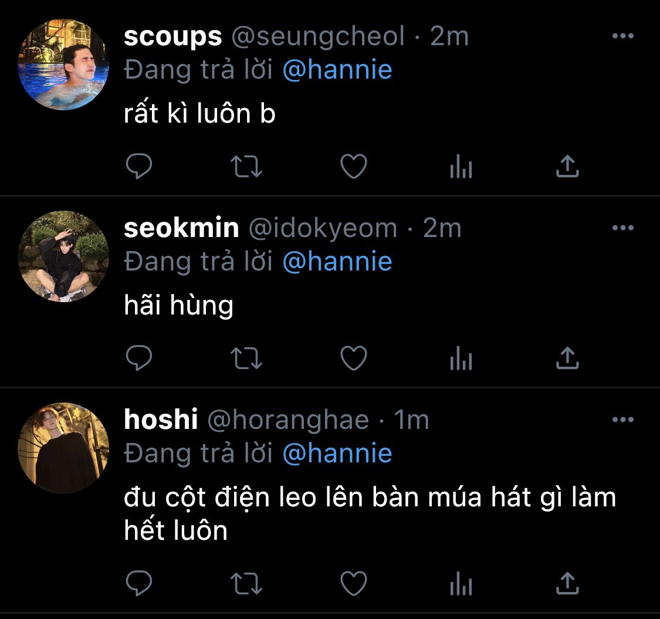Open scoups' profile picture
Screen dimensions: 660x619
tap(63, 65)
